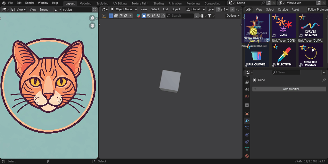This screenshot has height=164, width=328.
Task: Choose the Set new selection mode icon
Action: click(111, 16)
